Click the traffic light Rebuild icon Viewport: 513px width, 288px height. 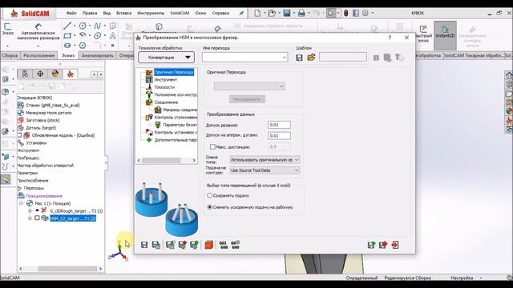tap(345, 13)
